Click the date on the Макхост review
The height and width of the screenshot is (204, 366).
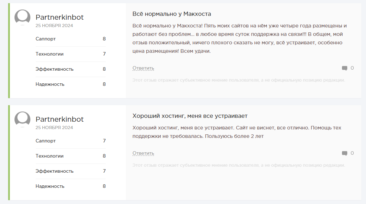tap(54, 26)
